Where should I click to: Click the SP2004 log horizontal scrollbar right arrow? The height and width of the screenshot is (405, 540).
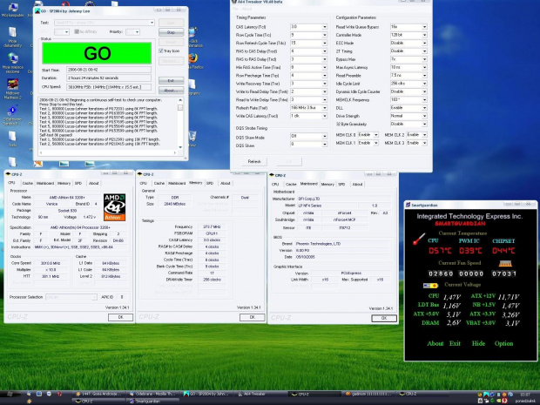click(175, 152)
